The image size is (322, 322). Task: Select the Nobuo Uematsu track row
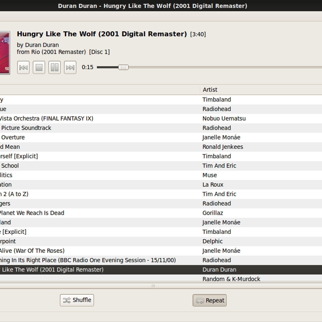click(x=161, y=118)
